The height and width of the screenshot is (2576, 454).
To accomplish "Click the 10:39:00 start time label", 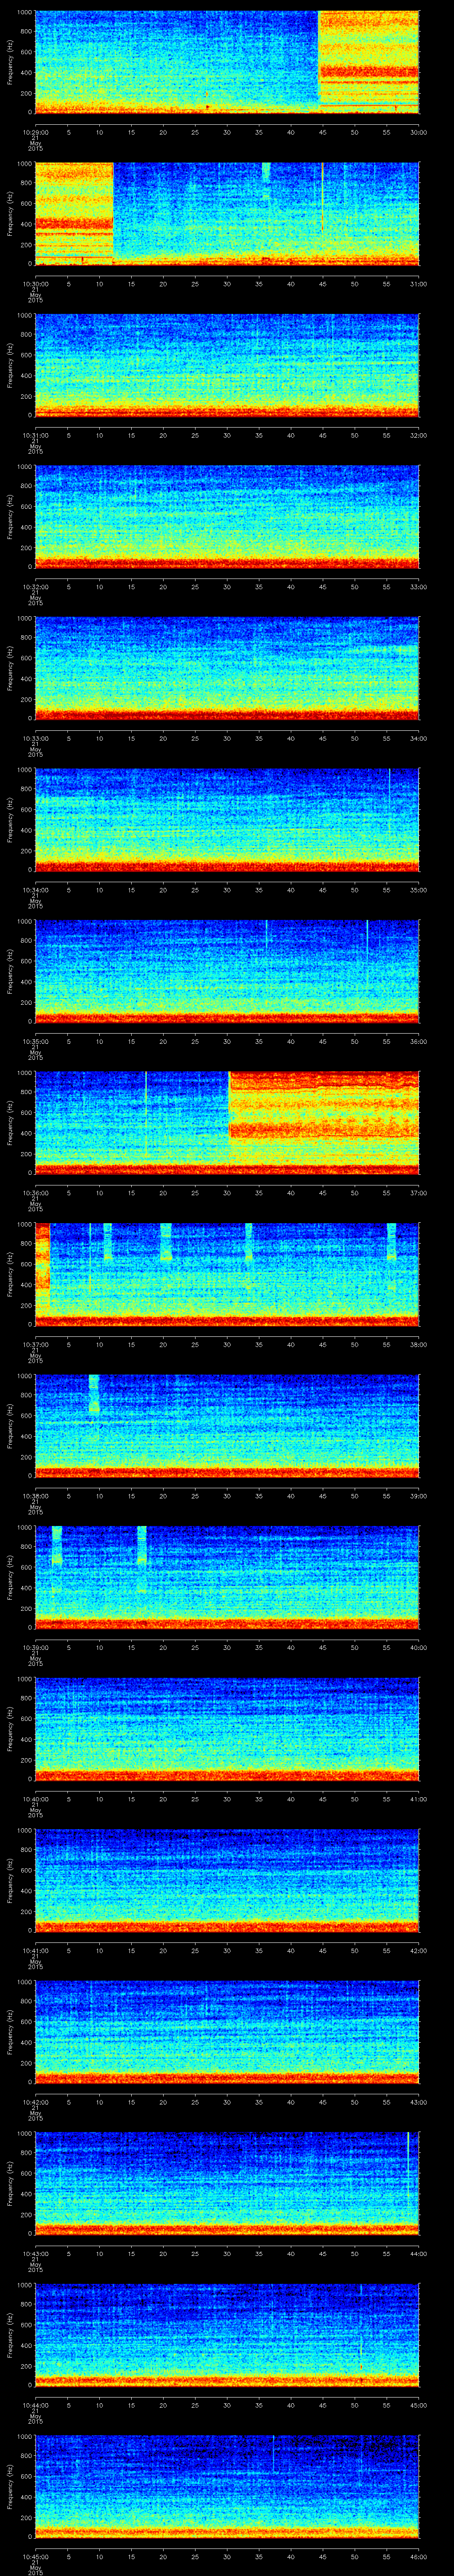I will [x=35, y=1647].
